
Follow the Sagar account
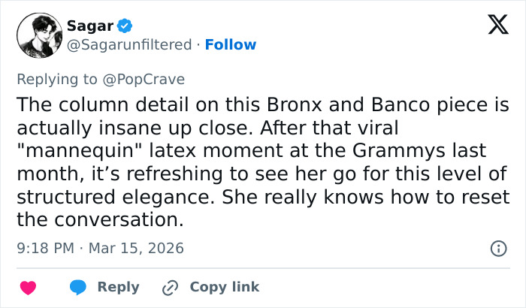(231, 44)
